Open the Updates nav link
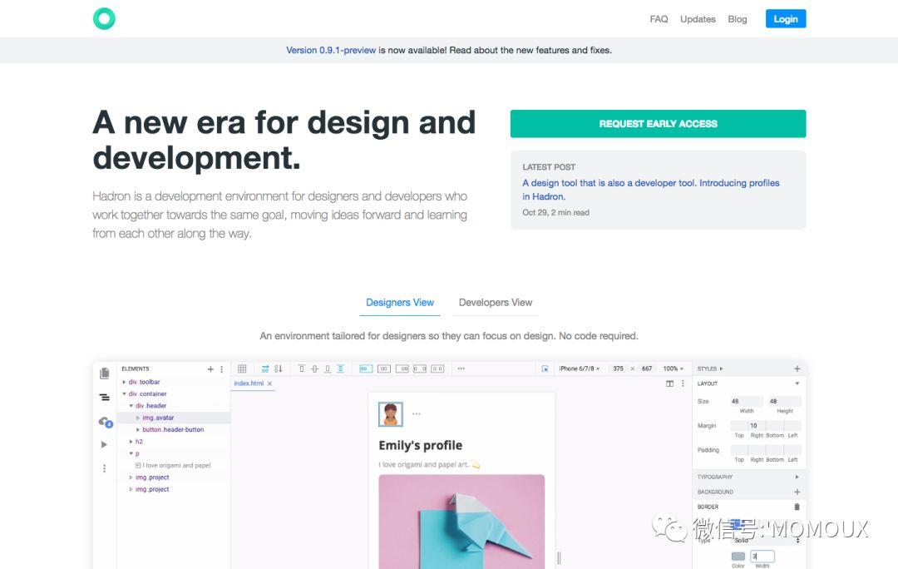 pos(698,19)
